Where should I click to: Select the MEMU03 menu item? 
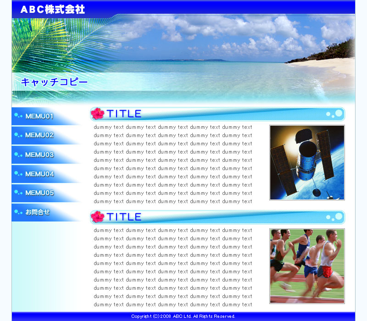46,155
